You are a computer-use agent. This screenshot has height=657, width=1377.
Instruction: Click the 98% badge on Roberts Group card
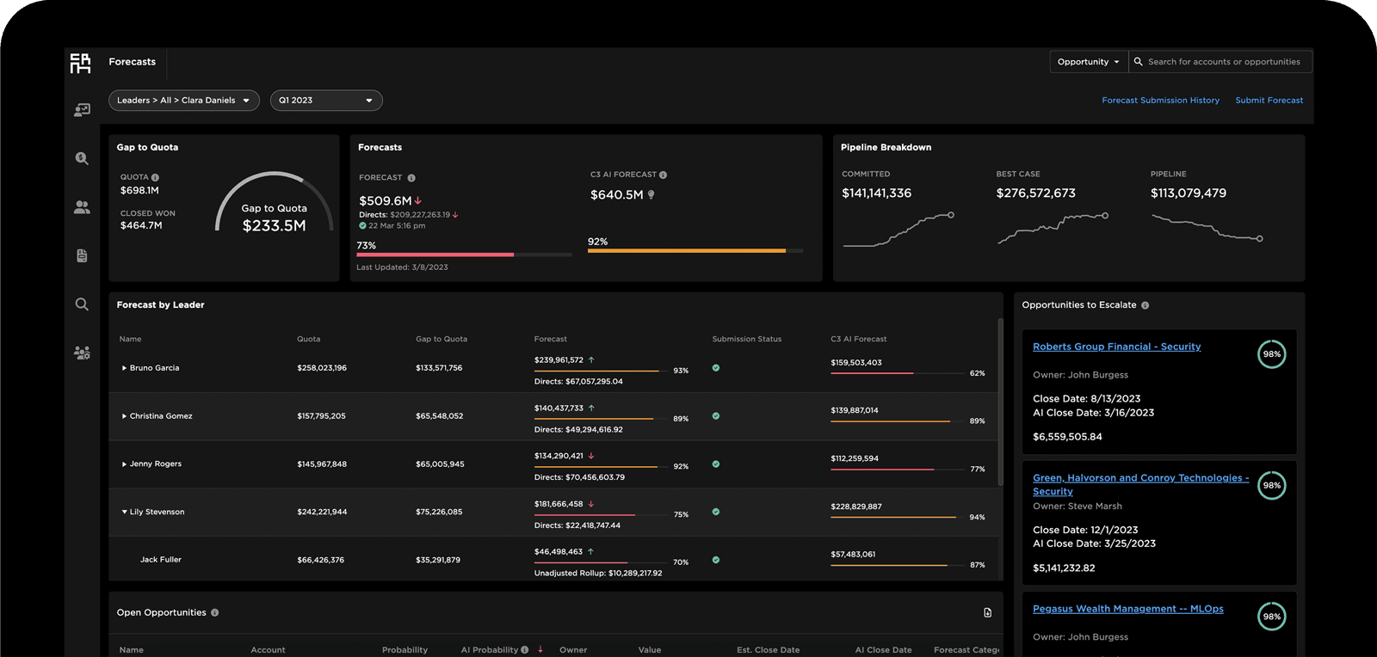click(1272, 354)
